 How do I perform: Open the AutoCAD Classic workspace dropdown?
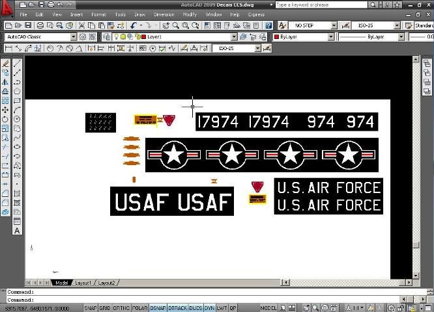tap(74, 36)
